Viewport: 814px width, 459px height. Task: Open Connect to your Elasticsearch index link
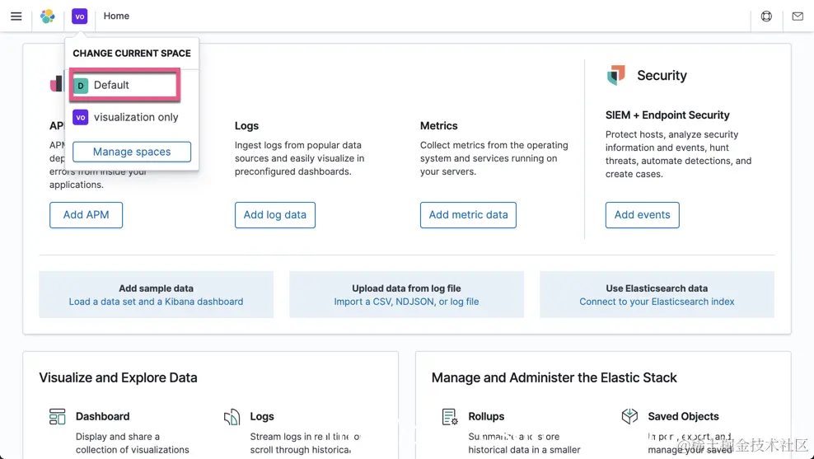point(657,302)
